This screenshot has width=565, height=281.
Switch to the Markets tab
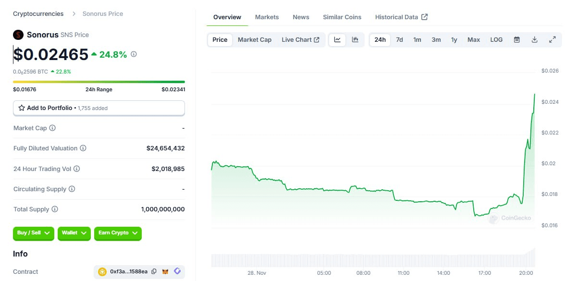(267, 17)
